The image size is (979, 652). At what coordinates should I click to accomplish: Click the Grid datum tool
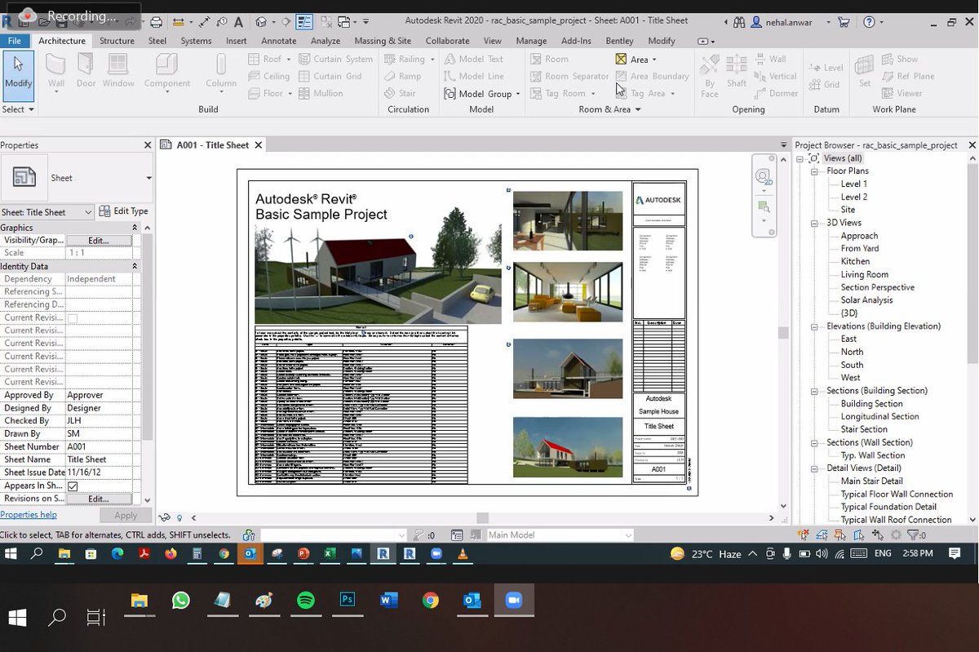click(824, 84)
